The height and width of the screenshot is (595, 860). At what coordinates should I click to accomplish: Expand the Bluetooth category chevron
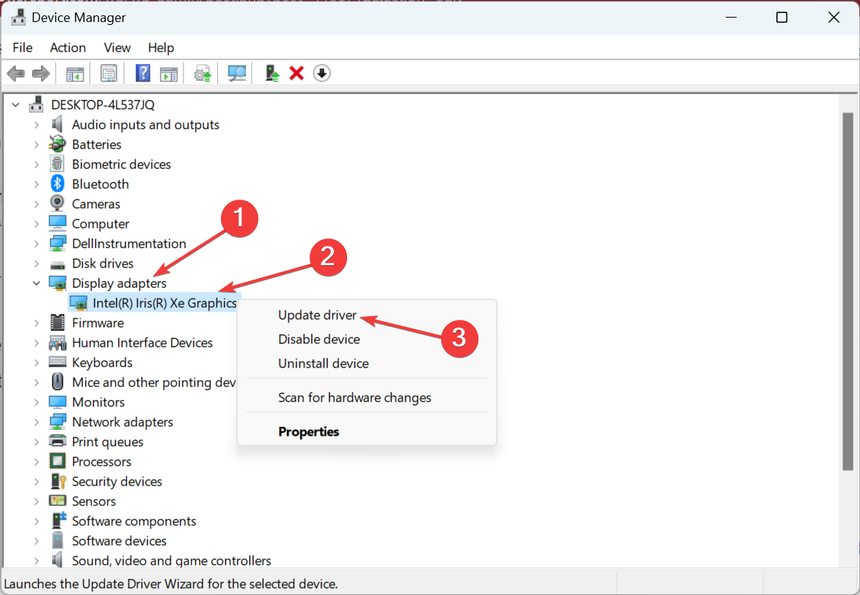[36, 183]
